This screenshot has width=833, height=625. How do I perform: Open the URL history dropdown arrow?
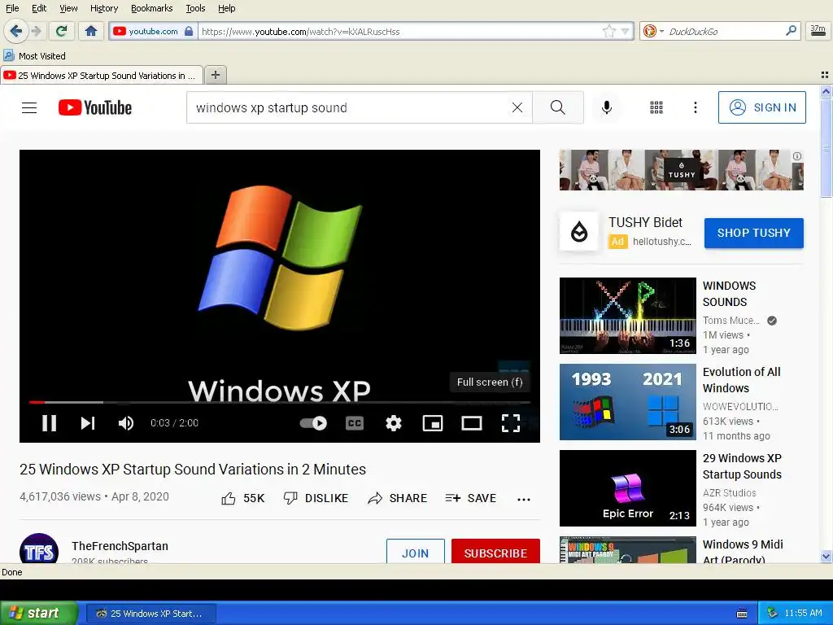pyautogui.click(x=626, y=32)
